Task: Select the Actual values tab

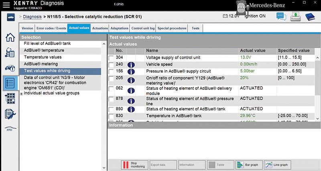Action: click(x=79, y=28)
